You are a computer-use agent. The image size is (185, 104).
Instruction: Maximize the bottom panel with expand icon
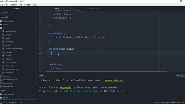tap(182, 75)
